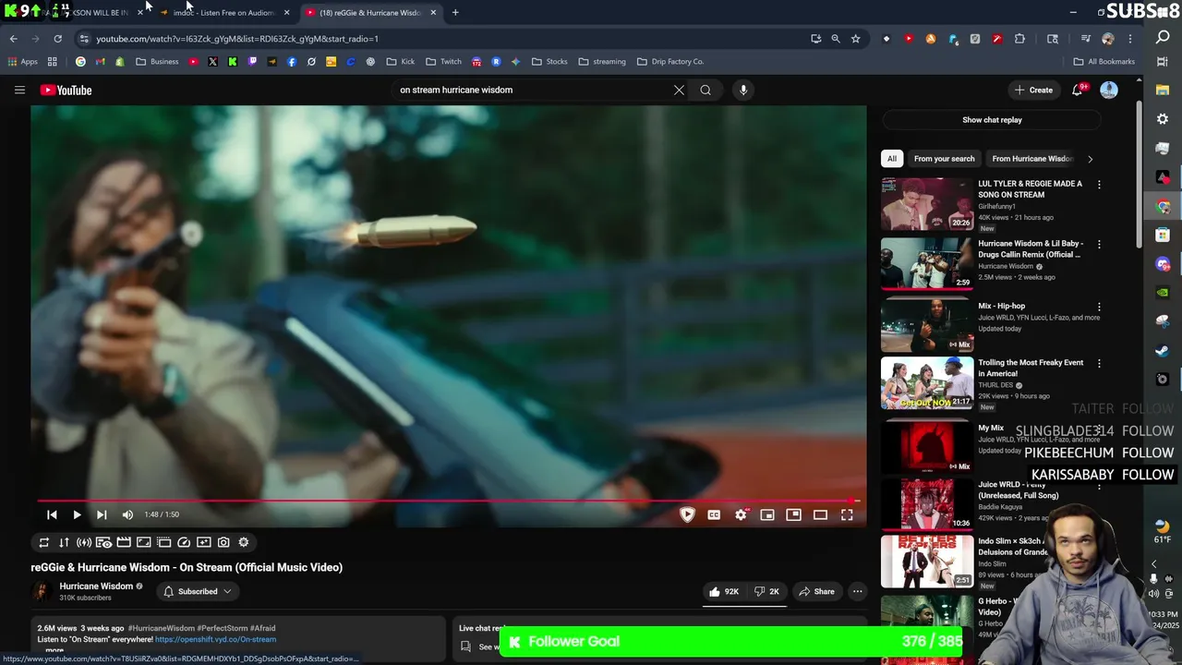
Task: Click the reverse playlist enhancer icon
Action: tap(64, 542)
